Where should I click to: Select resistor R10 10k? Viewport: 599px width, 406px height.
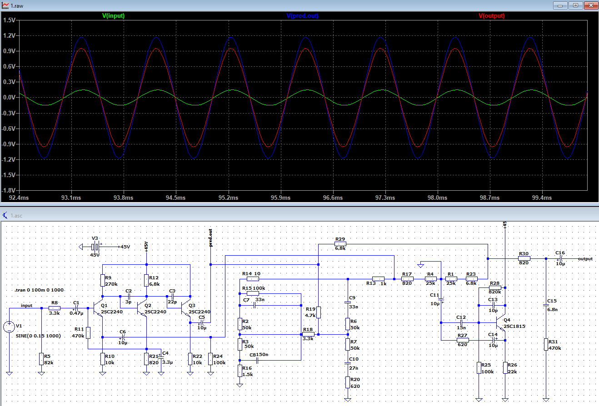(x=102, y=359)
